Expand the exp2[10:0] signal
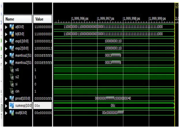Screen dimensions: 180x128 (6, 49)
